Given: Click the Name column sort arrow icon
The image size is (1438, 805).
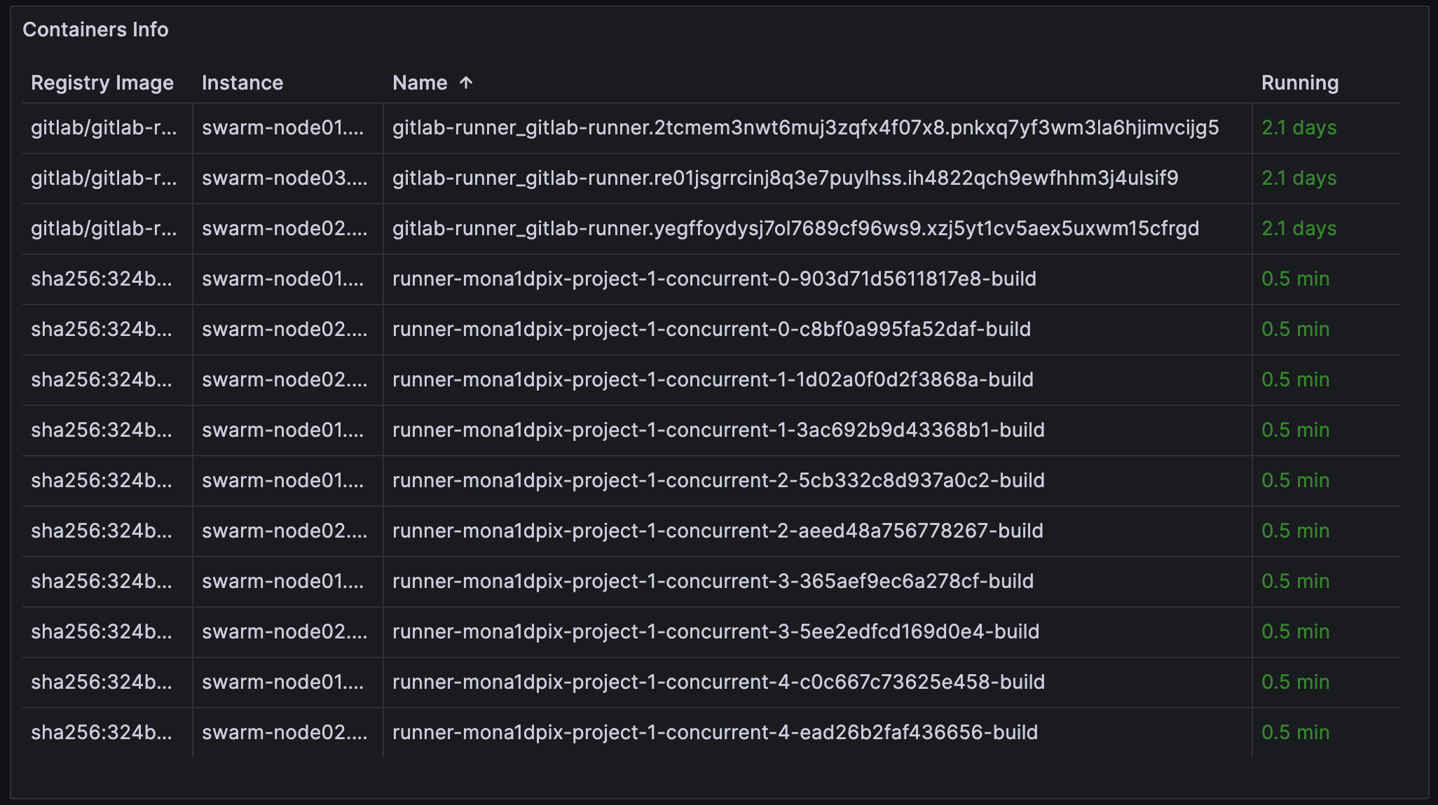Looking at the screenshot, I should [x=465, y=82].
